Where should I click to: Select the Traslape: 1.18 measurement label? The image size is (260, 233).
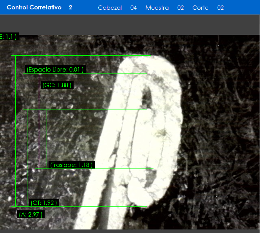coord(71,165)
